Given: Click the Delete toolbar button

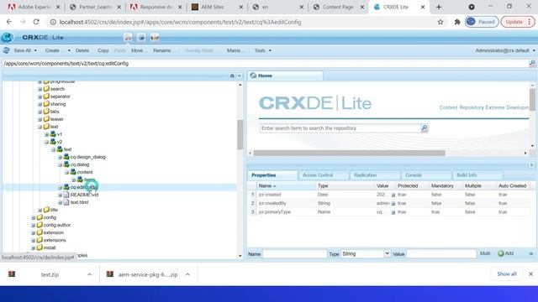Looking at the screenshot, I should pyautogui.click(x=82, y=50).
